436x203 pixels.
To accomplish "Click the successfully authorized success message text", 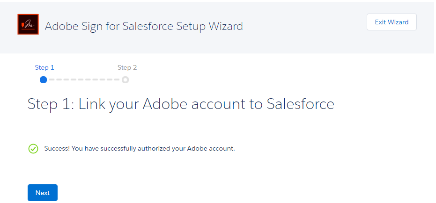I will 140,149.
